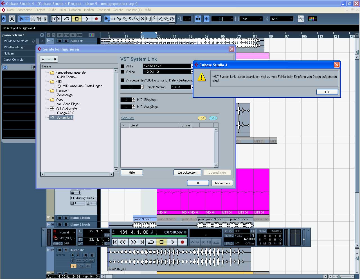Enable read automation on Audio 02 track
This screenshot has height=279, width=360.
tap(86, 255)
